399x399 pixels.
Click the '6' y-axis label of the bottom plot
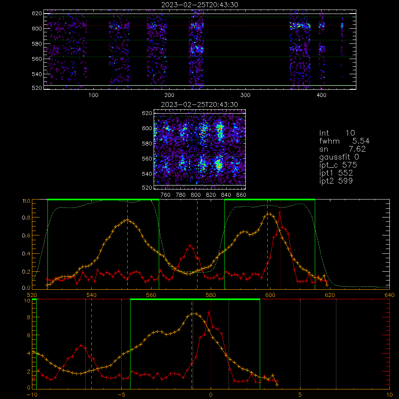click(28, 336)
